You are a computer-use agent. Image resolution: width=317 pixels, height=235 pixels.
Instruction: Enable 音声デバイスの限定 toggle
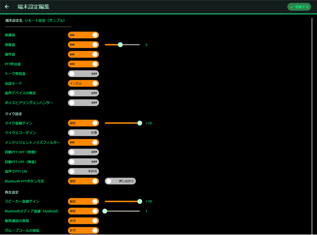coord(83,93)
